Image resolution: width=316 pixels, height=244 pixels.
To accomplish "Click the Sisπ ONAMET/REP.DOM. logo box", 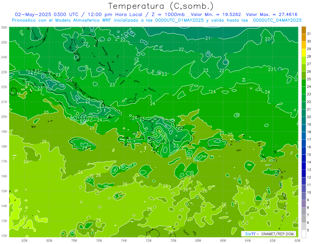I will click(269, 234).
